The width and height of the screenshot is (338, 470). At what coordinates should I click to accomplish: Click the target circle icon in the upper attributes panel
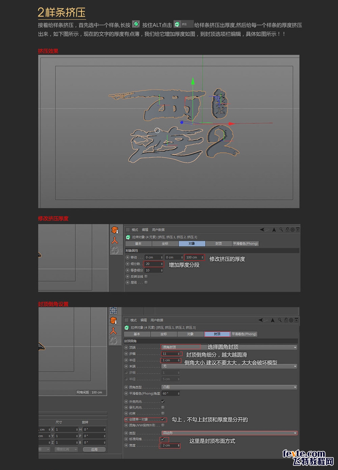292,230
